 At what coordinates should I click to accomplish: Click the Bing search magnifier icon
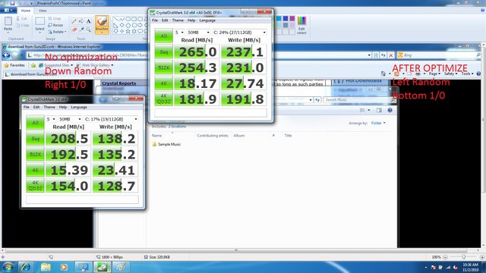coord(479,55)
